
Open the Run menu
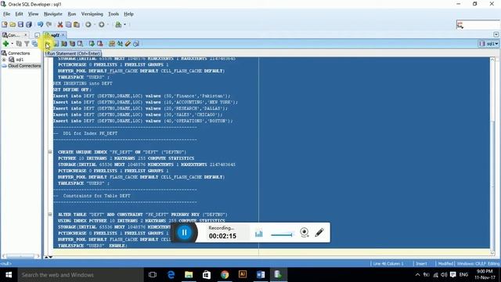tap(72, 14)
